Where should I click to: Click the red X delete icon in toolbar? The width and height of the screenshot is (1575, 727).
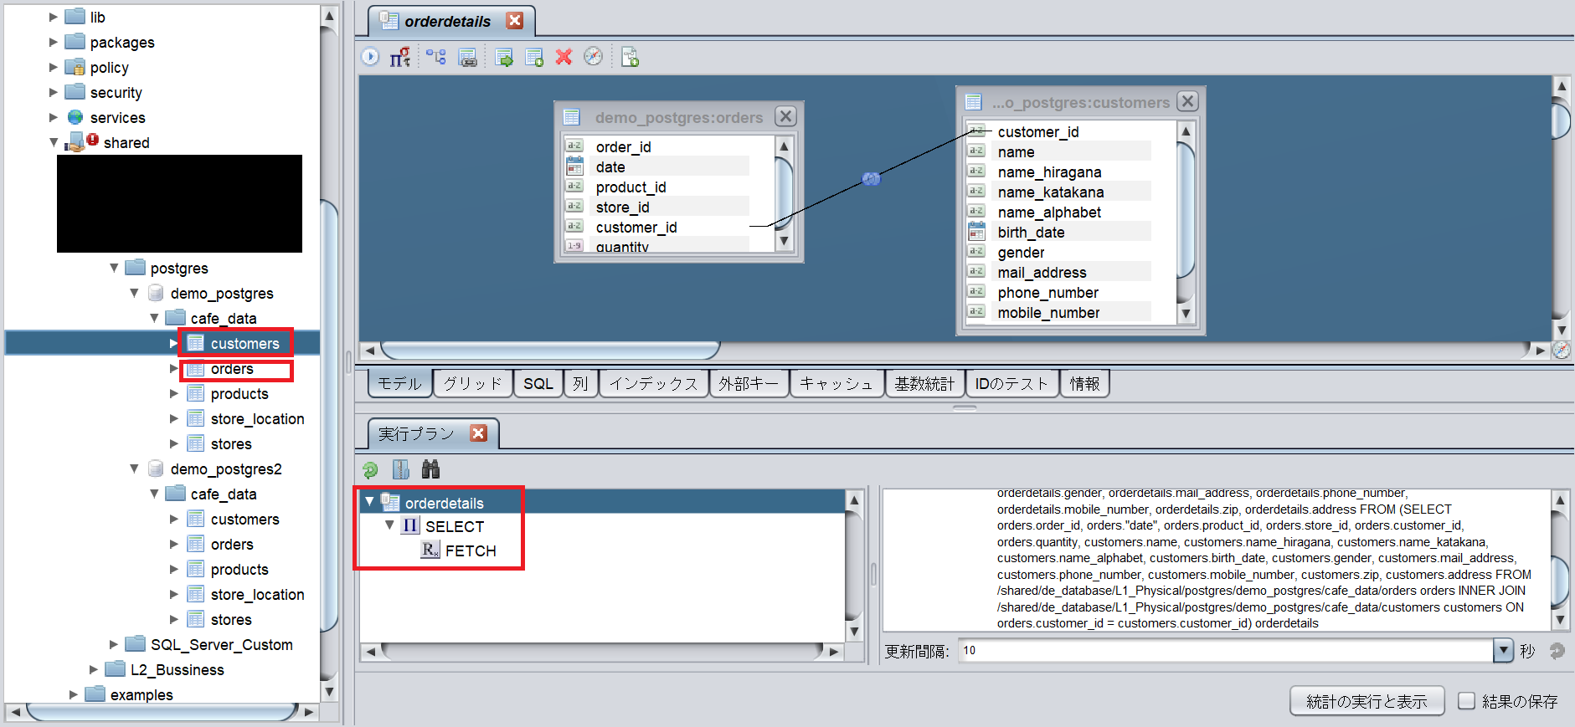click(564, 57)
